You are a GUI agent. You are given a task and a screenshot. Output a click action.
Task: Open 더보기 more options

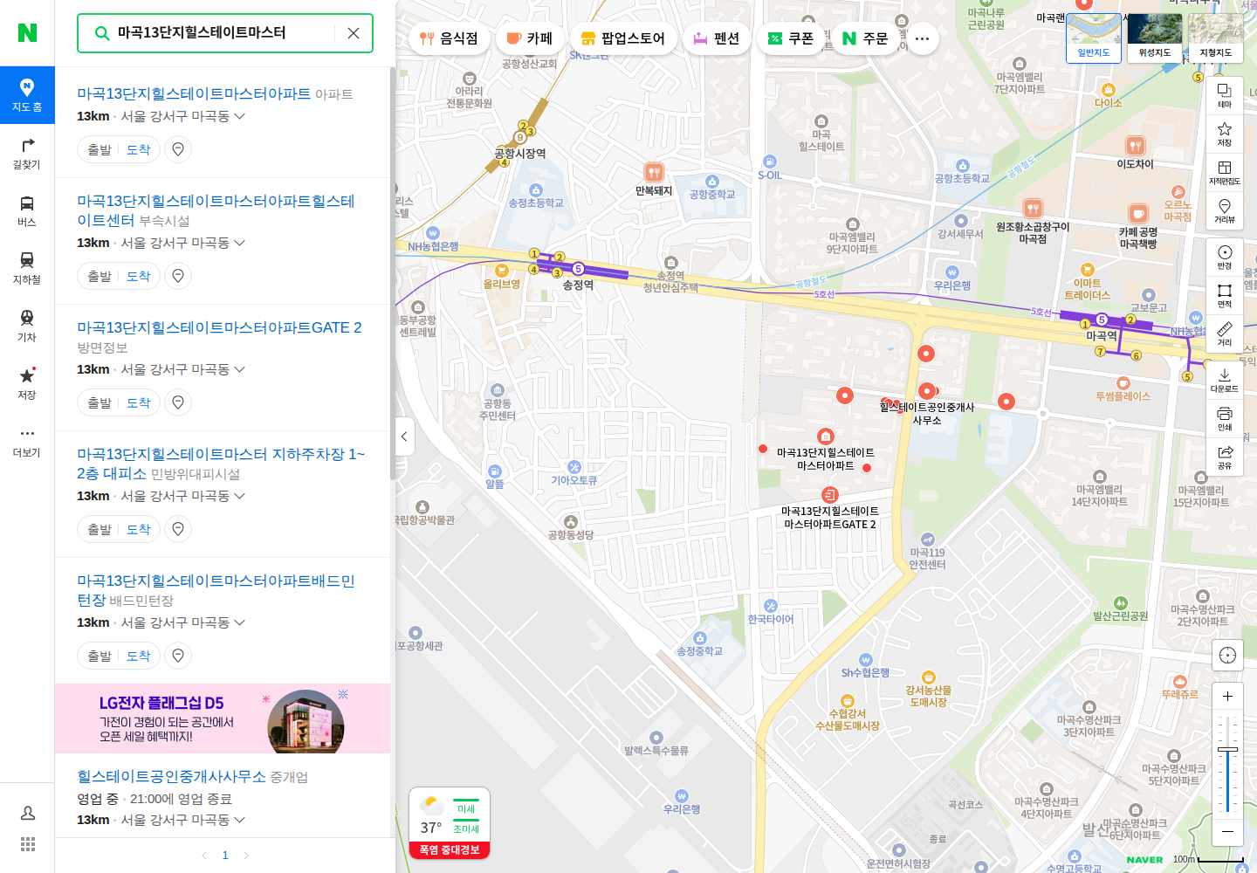pyautogui.click(x=27, y=441)
